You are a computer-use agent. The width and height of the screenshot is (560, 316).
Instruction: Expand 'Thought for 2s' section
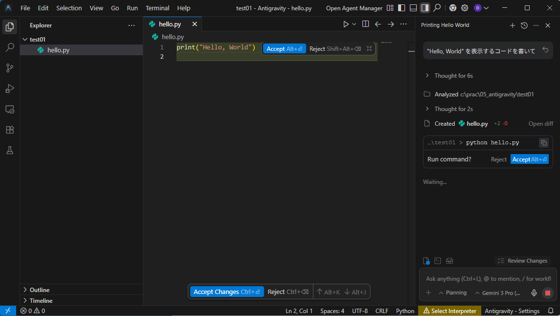point(449,109)
